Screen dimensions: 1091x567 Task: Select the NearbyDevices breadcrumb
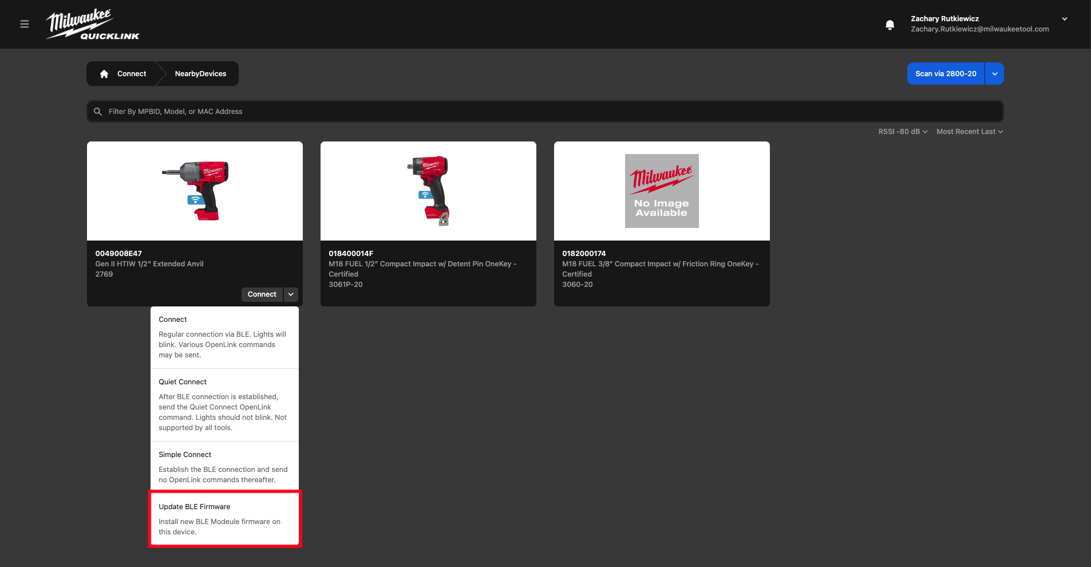(200, 74)
